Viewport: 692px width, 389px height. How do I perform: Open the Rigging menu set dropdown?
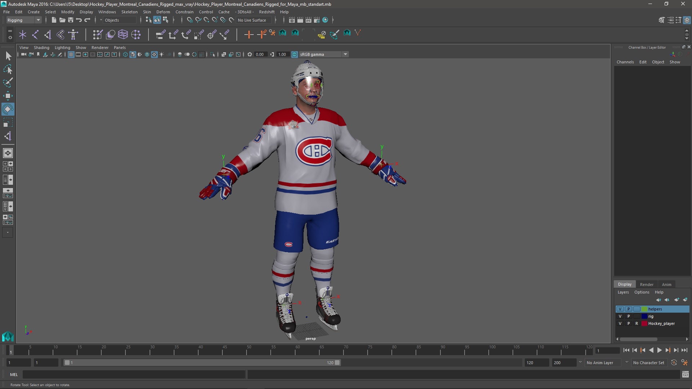coord(24,20)
